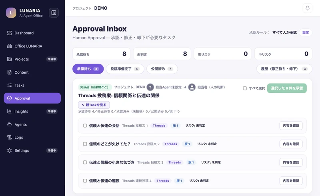Open the Content section

click(32, 72)
